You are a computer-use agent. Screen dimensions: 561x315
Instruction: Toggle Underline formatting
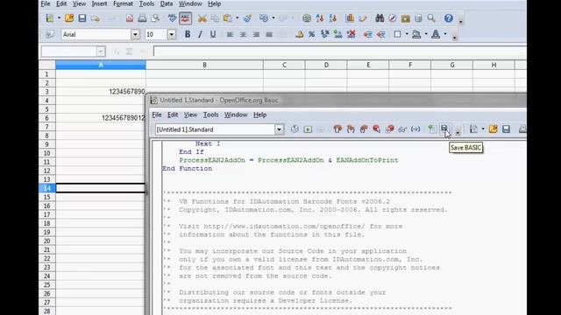click(213, 34)
